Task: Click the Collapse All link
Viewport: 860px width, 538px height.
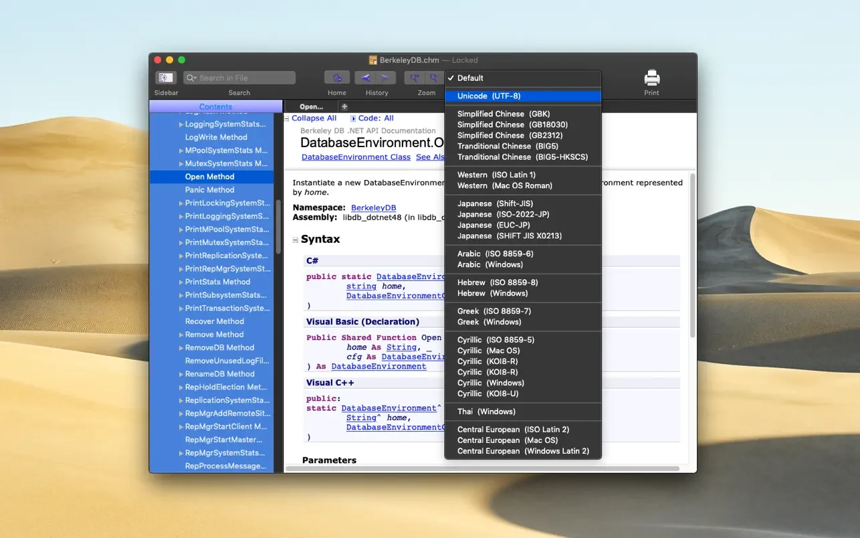Action: 314,118
